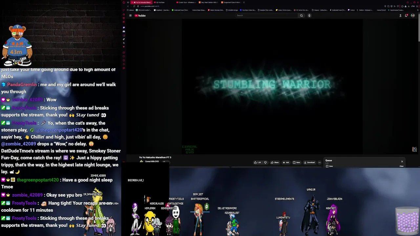Click the video title Yu Yu Hakusho Marathon PT 3
420x236 pixels.
pos(155,157)
